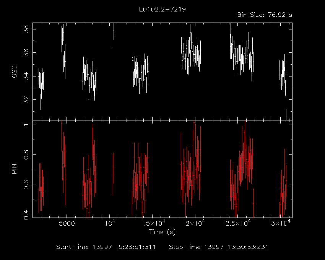
Task: Click the 0.8 tick label on the PIN axis
Action: (x=26, y=155)
